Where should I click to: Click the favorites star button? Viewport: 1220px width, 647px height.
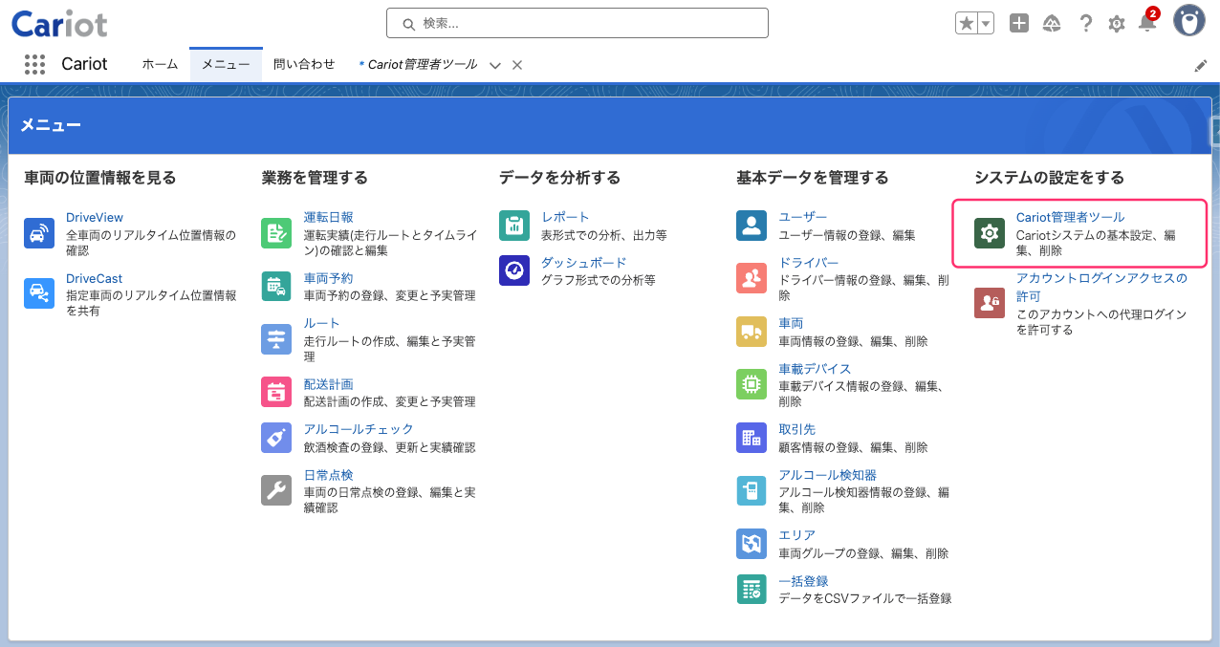[967, 24]
